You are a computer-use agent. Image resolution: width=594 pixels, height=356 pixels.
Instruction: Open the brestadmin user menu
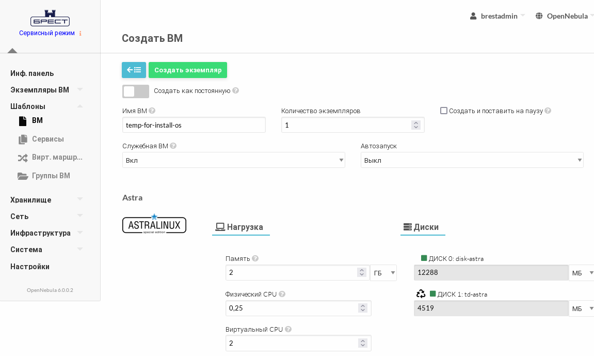tap(497, 16)
